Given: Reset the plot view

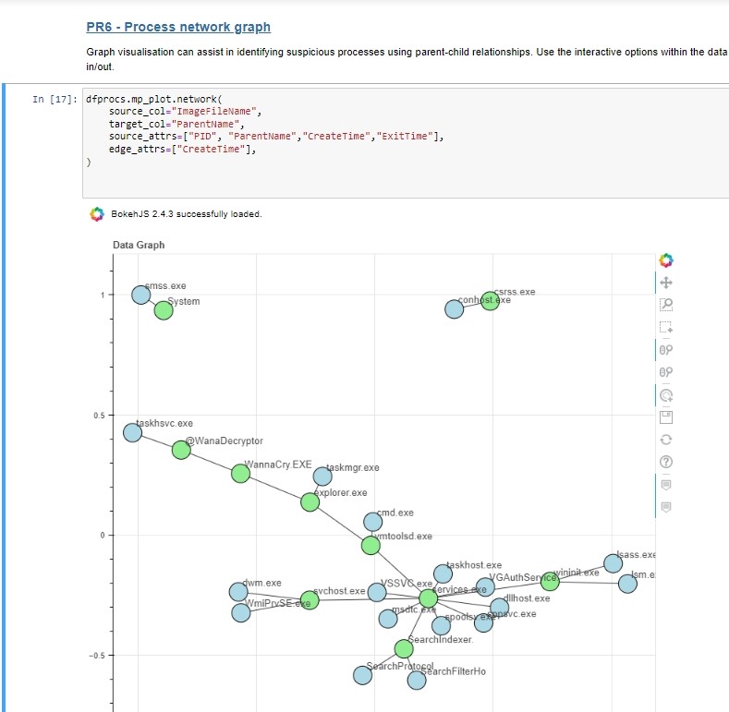Looking at the screenshot, I should [x=666, y=440].
